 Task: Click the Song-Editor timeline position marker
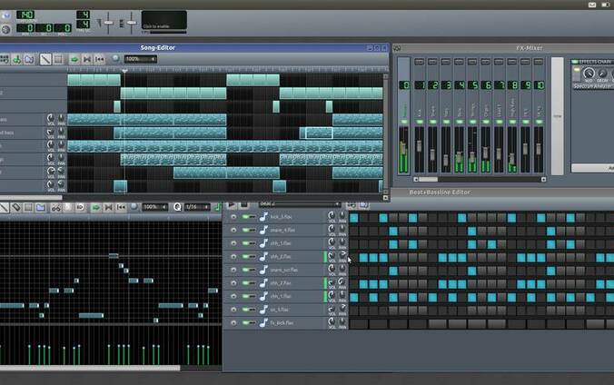(x=124, y=71)
